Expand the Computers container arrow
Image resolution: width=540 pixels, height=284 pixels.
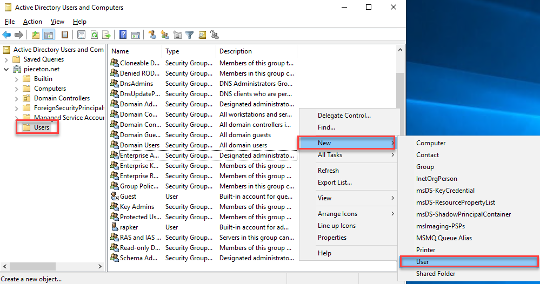tap(17, 89)
